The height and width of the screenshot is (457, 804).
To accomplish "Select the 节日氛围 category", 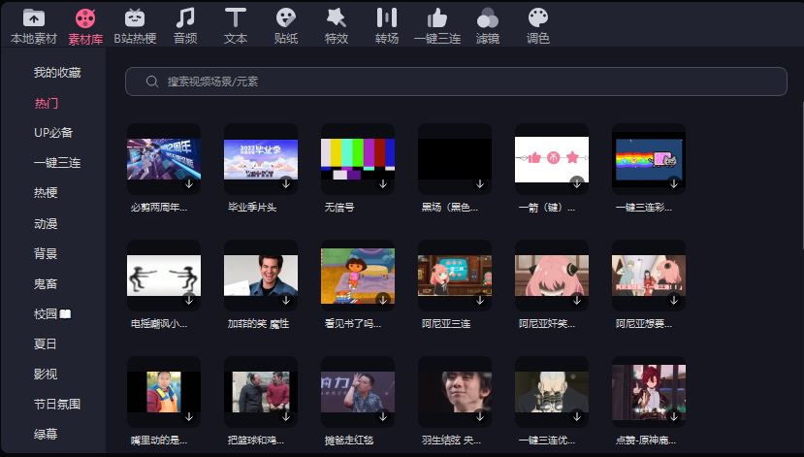I will (x=57, y=405).
